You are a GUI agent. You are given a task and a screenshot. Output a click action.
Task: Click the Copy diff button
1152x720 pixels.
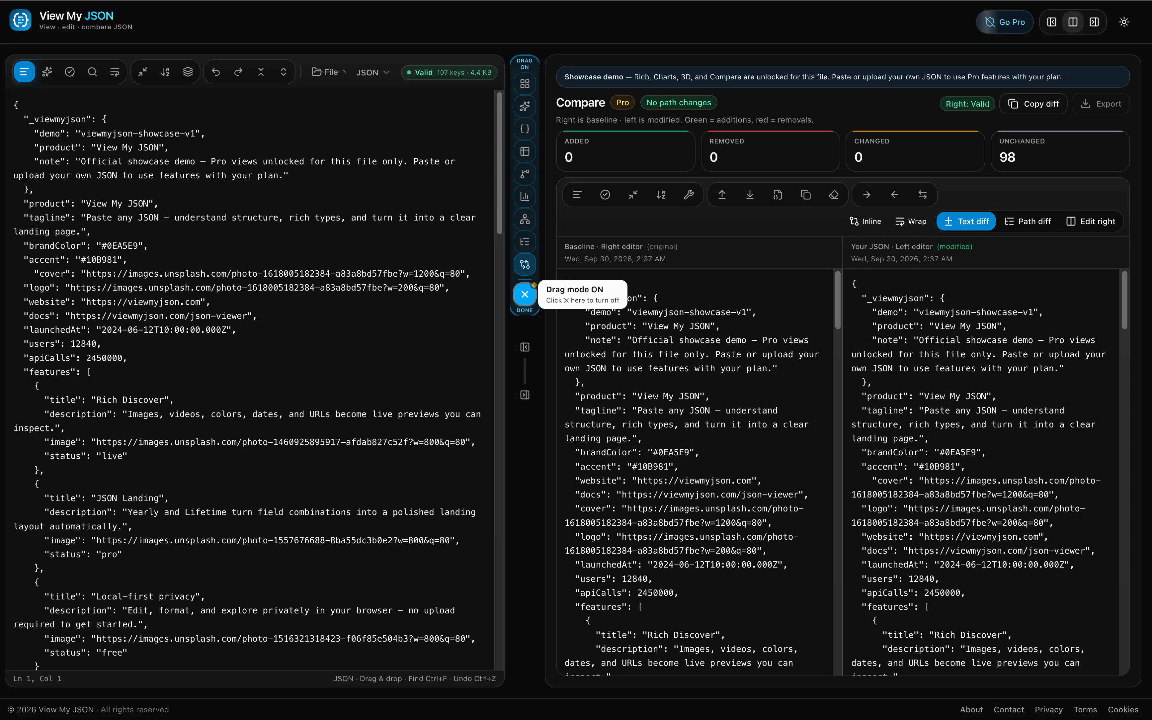tap(1033, 104)
